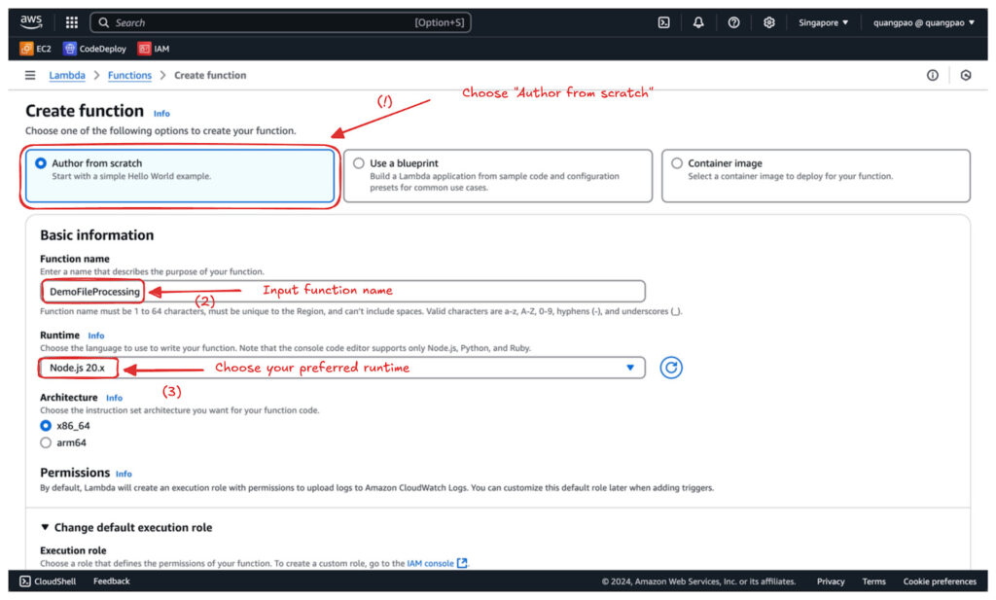Open the info panel icon at right

pyautogui.click(x=932, y=75)
